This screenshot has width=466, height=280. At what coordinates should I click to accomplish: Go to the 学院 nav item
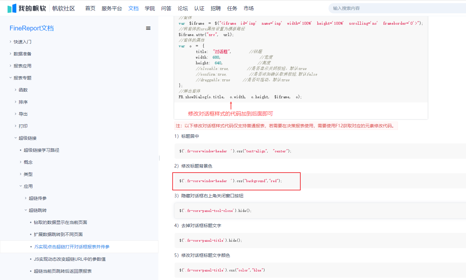[x=150, y=8]
